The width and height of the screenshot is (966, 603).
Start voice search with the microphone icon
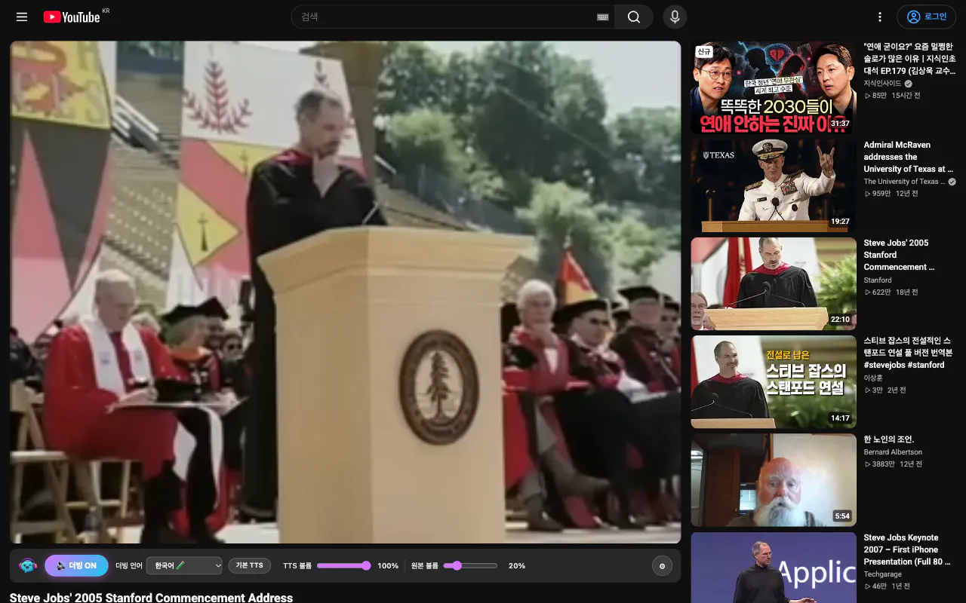click(x=675, y=17)
